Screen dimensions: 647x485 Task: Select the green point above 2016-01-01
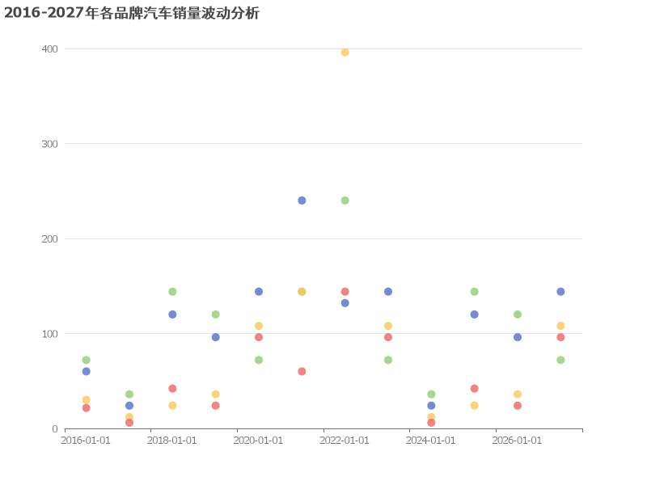pos(87,360)
